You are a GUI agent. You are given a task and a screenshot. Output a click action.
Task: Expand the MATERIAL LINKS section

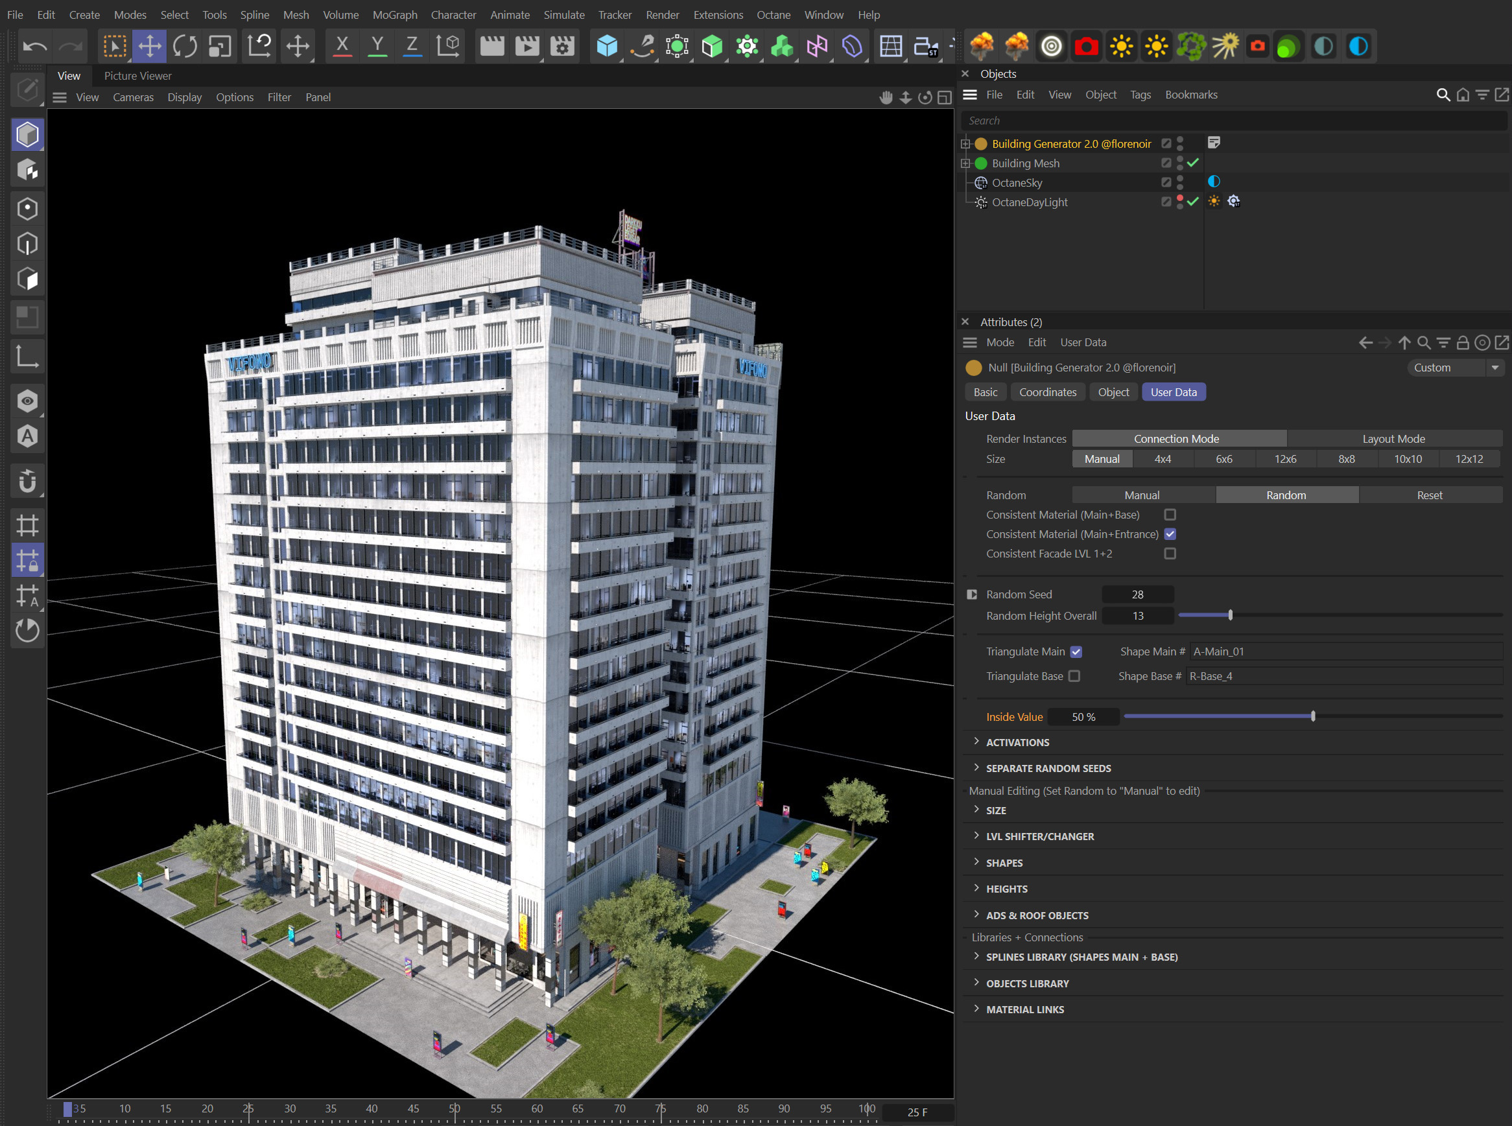(x=1024, y=1009)
